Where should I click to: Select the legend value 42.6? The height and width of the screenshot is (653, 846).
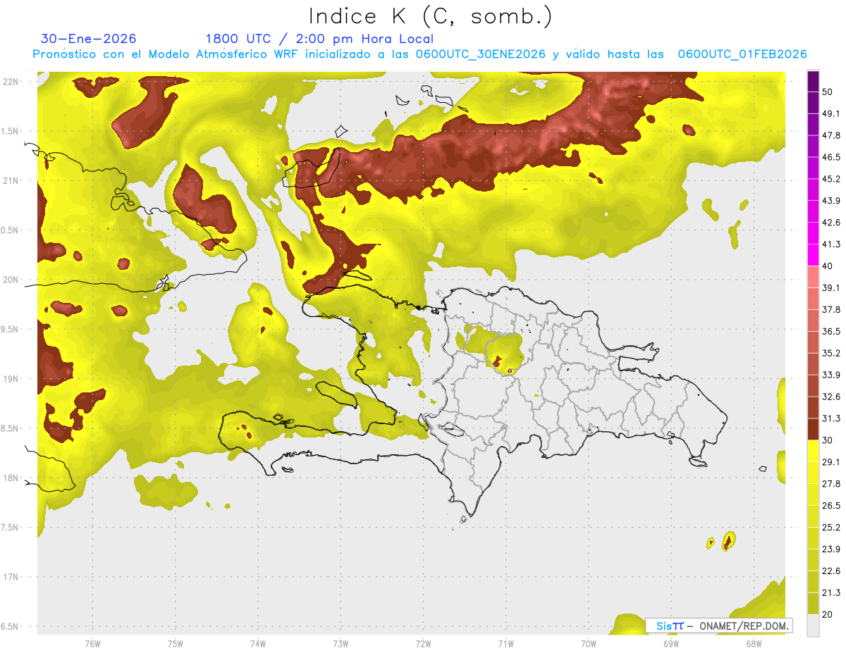pyautogui.click(x=830, y=223)
